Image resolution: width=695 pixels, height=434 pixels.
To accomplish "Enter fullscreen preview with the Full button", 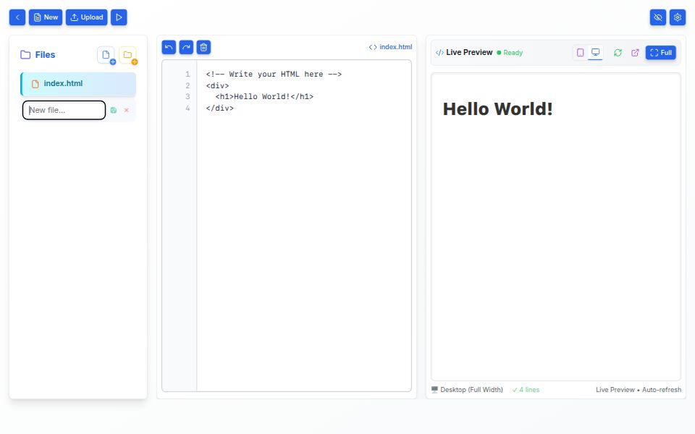I will tap(660, 52).
